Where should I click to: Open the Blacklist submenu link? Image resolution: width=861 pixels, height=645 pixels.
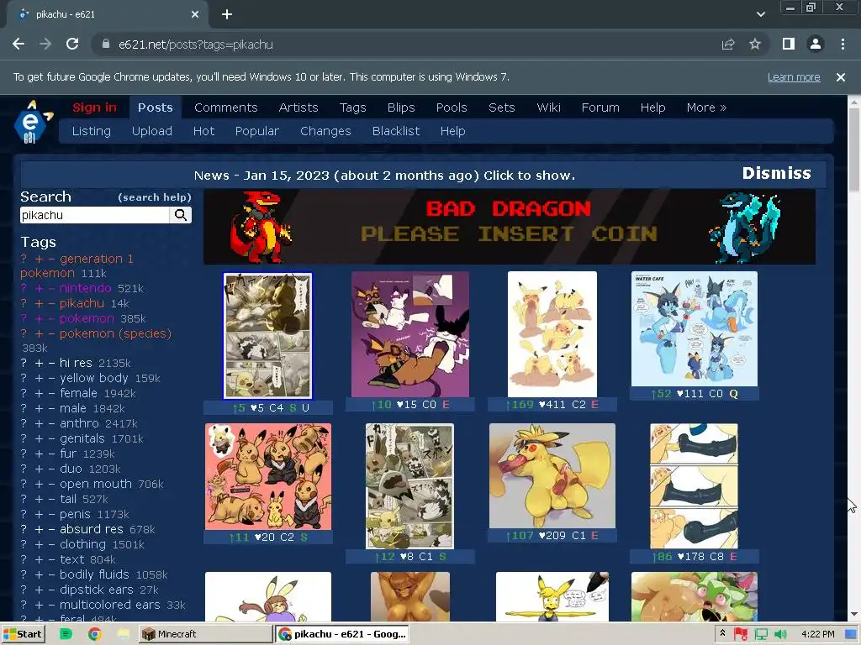pos(395,131)
